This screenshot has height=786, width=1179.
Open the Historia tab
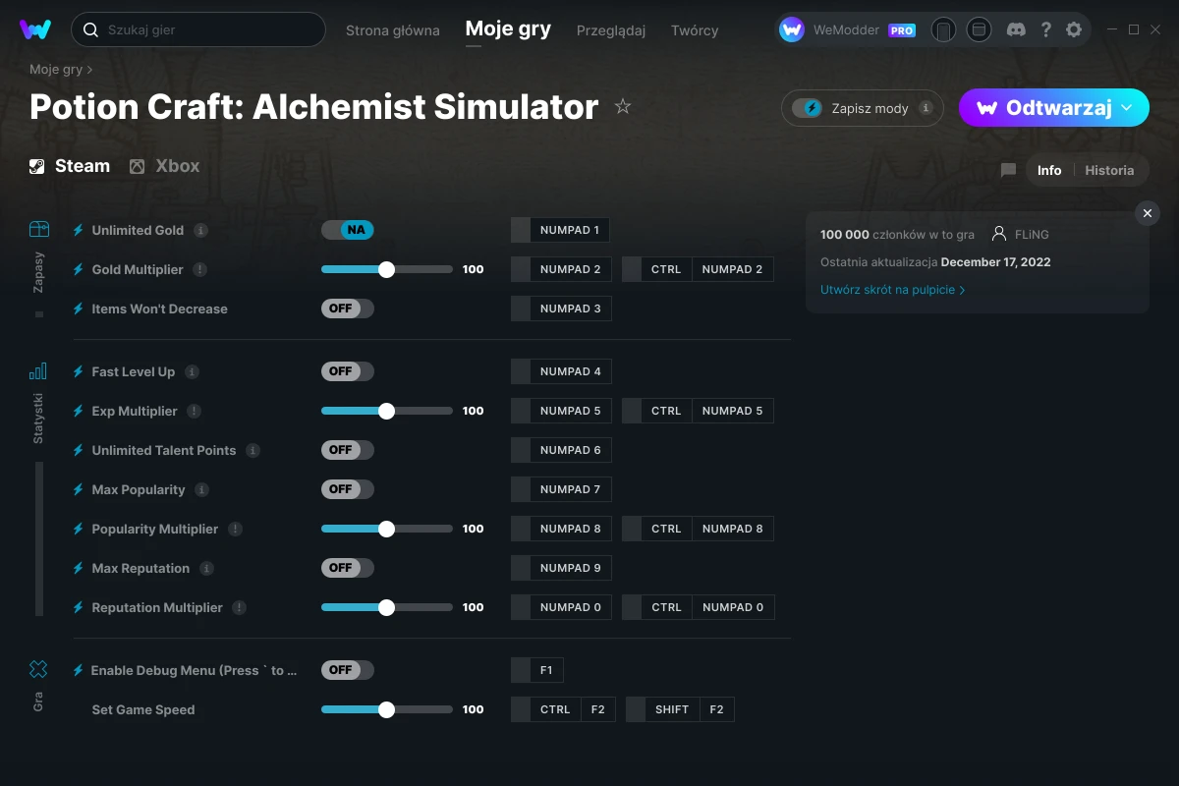point(1109,170)
